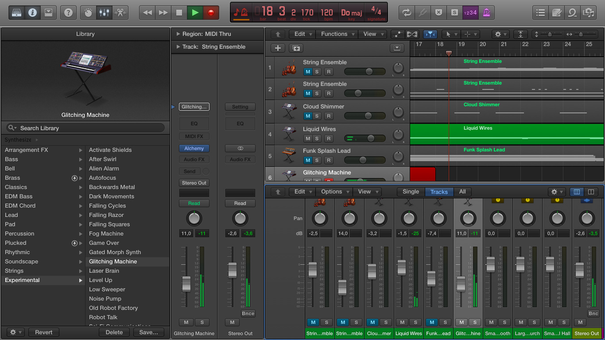Enable the 1234 count-in button
Screen dimensions: 605x340
coord(470,12)
